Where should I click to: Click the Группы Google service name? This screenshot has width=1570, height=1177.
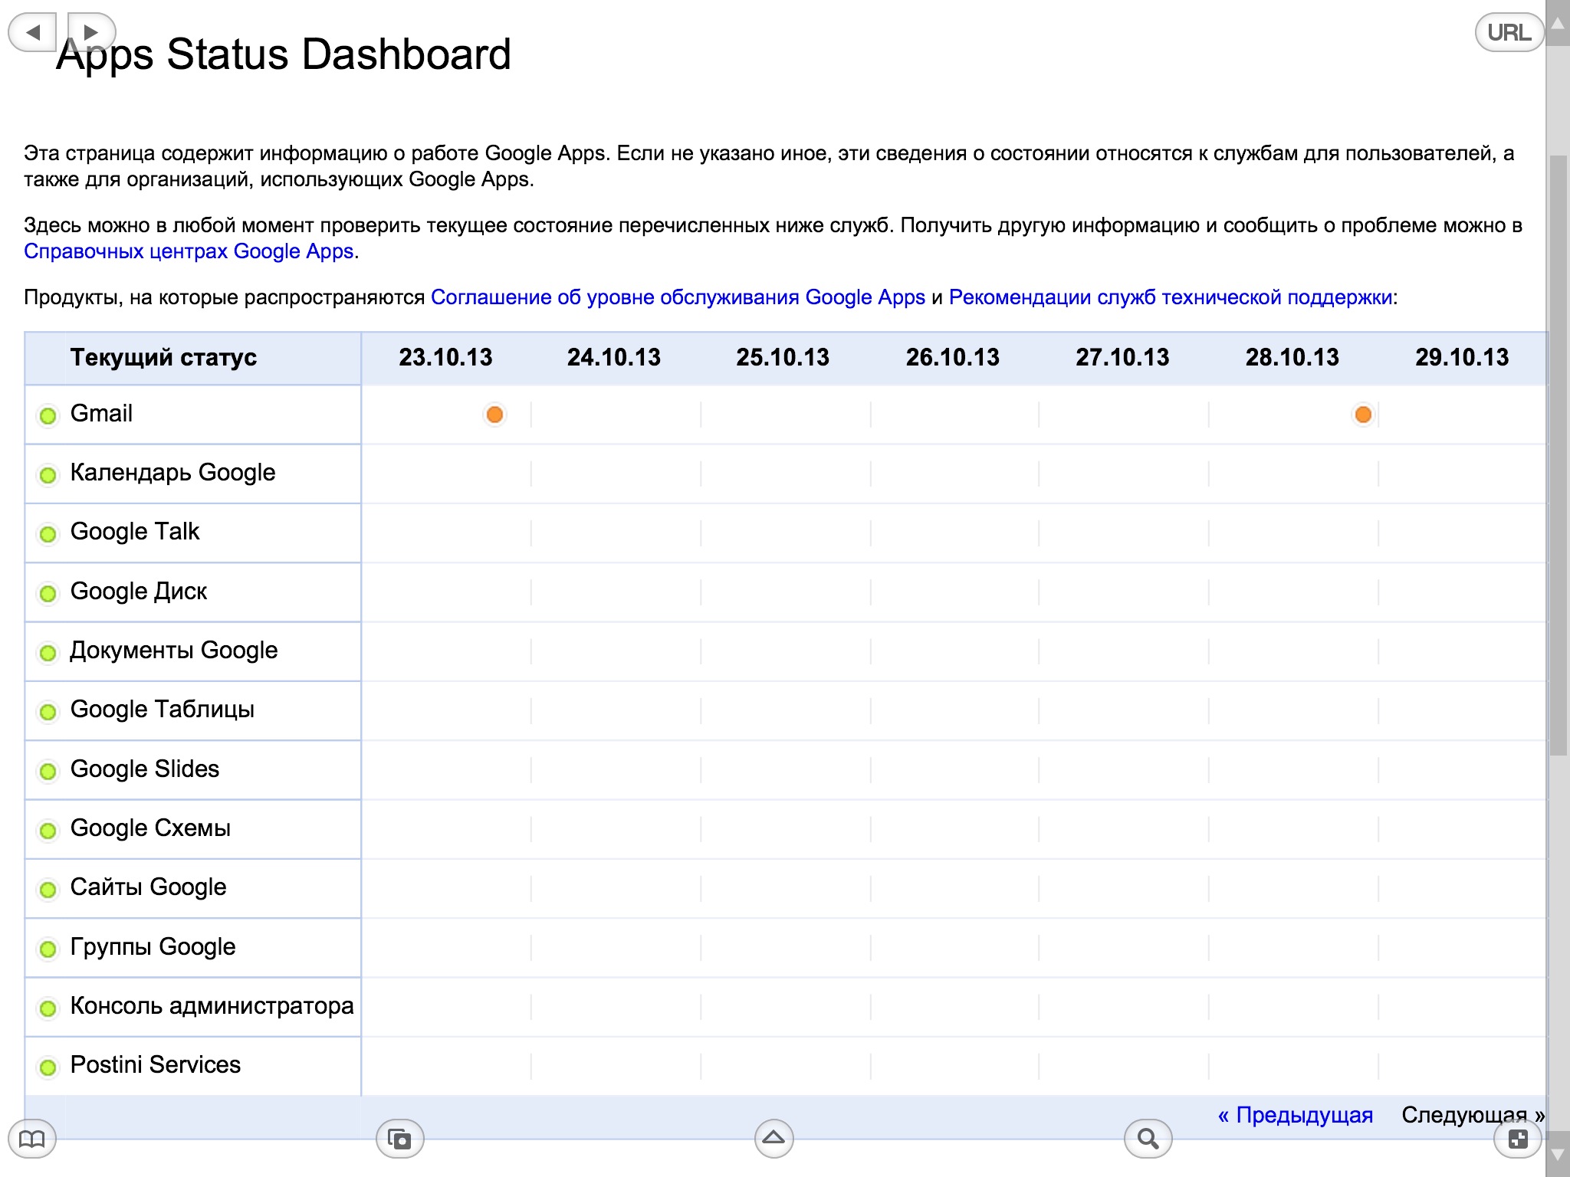153,947
